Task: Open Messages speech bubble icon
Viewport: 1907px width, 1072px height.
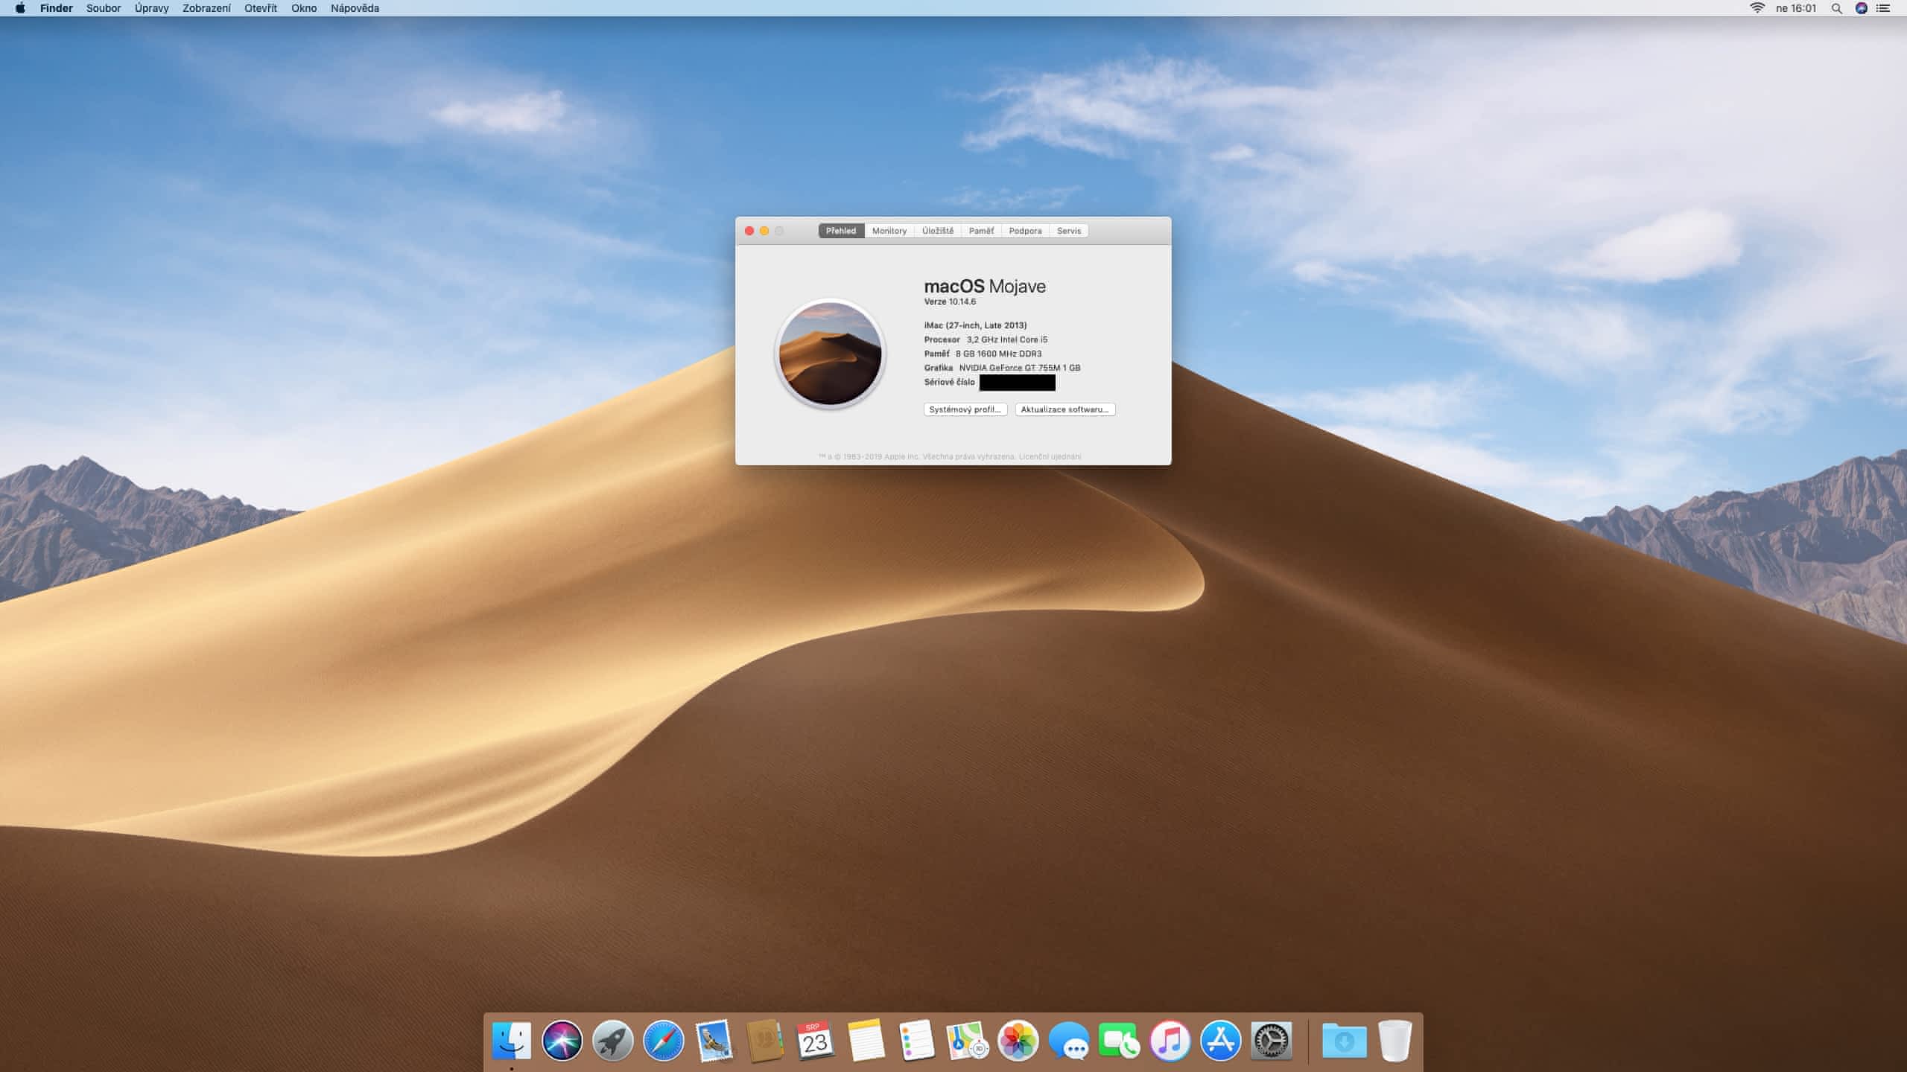Action: [x=1068, y=1040]
